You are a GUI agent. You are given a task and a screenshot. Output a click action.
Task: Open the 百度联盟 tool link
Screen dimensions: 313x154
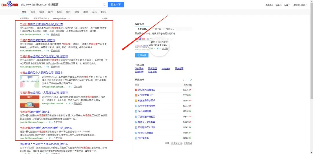(152, 68)
